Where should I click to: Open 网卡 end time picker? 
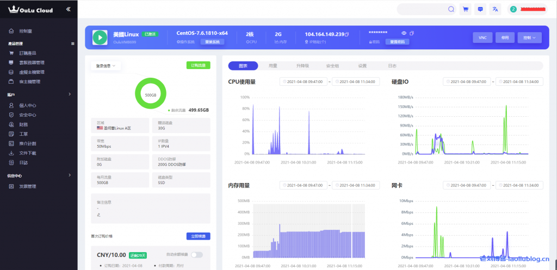[519, 185]
